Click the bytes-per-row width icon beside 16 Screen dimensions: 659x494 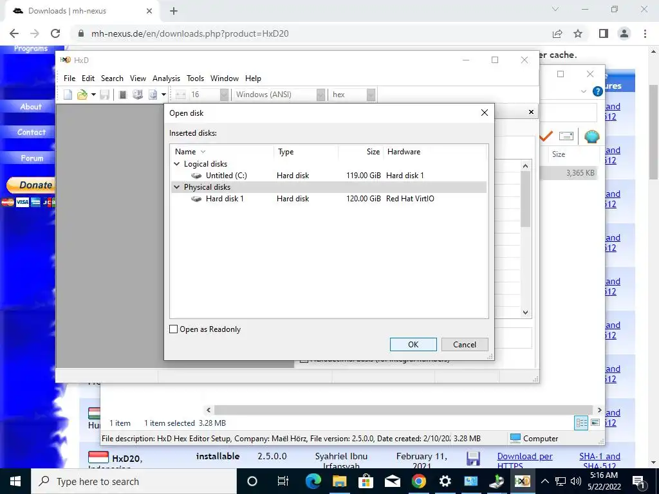(181, 95)
